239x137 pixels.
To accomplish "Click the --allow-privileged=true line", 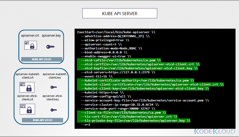I will click(105, 40).
